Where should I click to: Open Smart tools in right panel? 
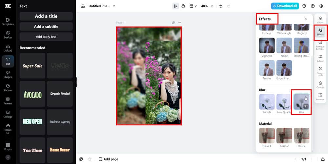[320, 72]
